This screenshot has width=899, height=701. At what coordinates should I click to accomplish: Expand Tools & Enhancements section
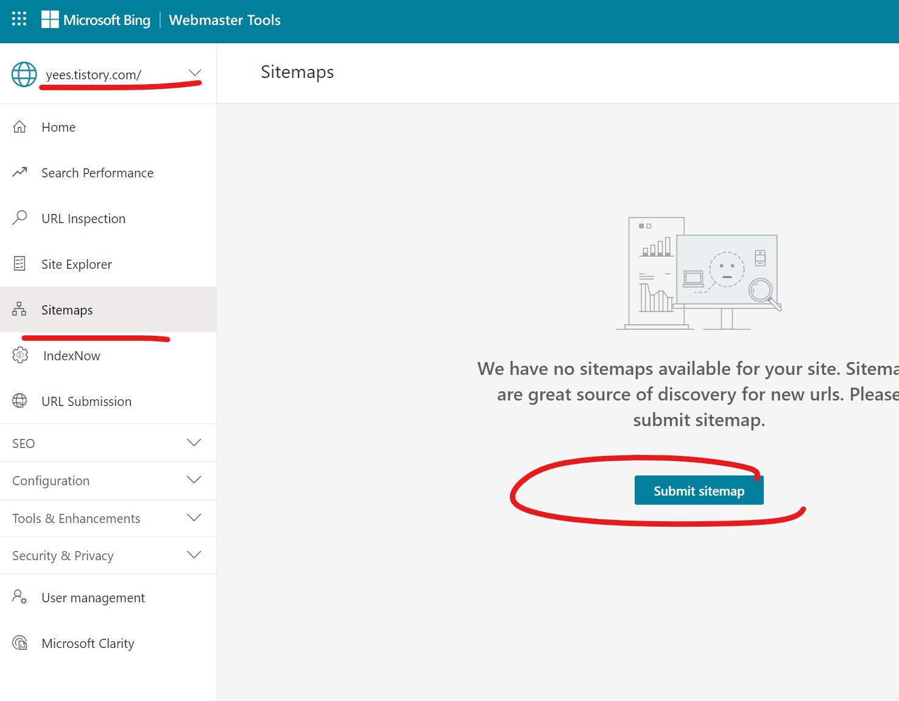pyautogui.click(x=194, y=518)
